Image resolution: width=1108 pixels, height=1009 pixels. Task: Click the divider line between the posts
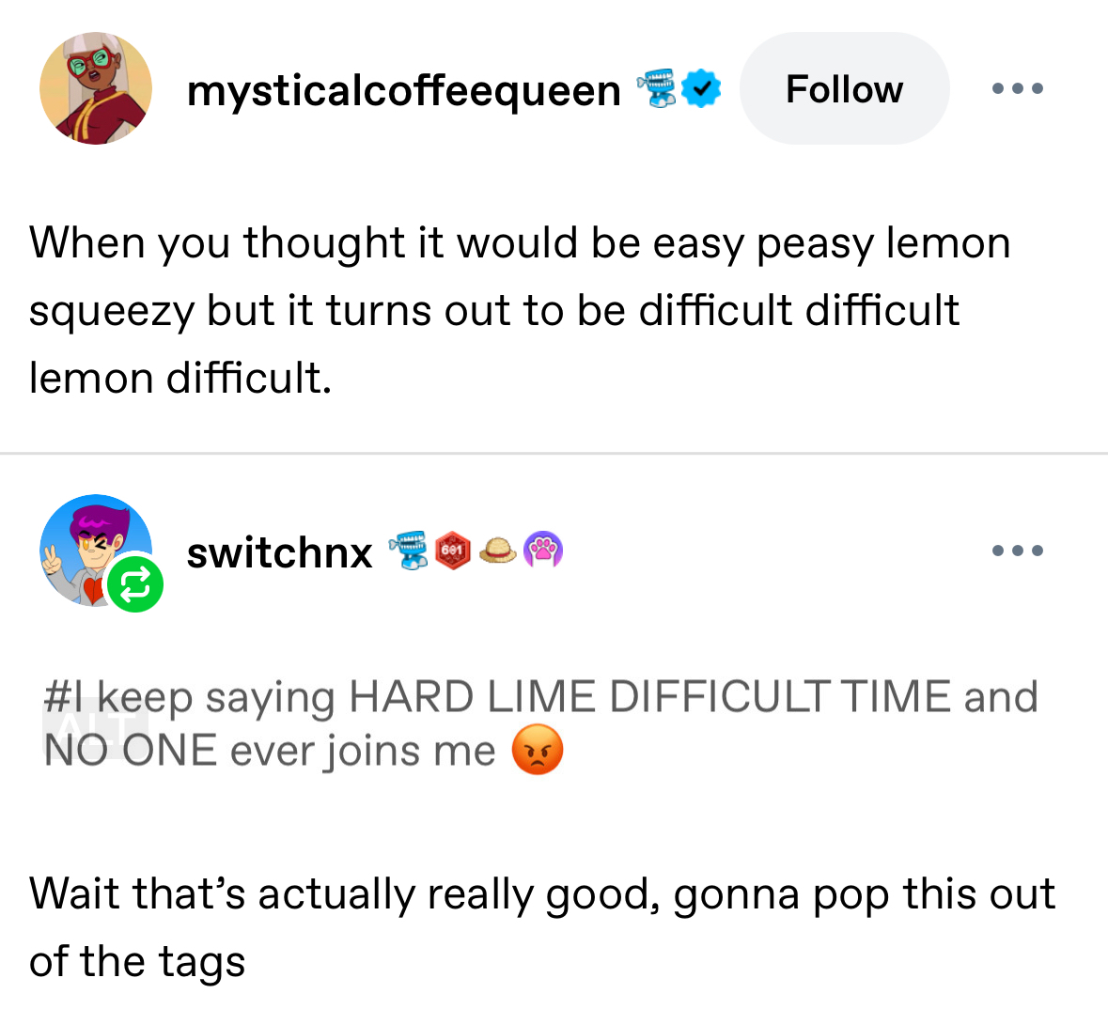point(554,453)
